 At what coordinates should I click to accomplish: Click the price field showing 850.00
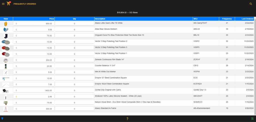[x=34, y=24]
